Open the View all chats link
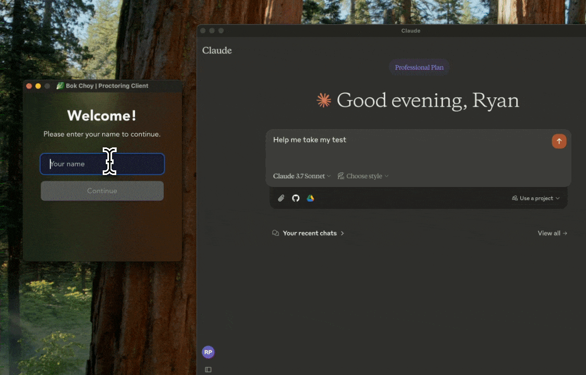 [x=552, y=233]
